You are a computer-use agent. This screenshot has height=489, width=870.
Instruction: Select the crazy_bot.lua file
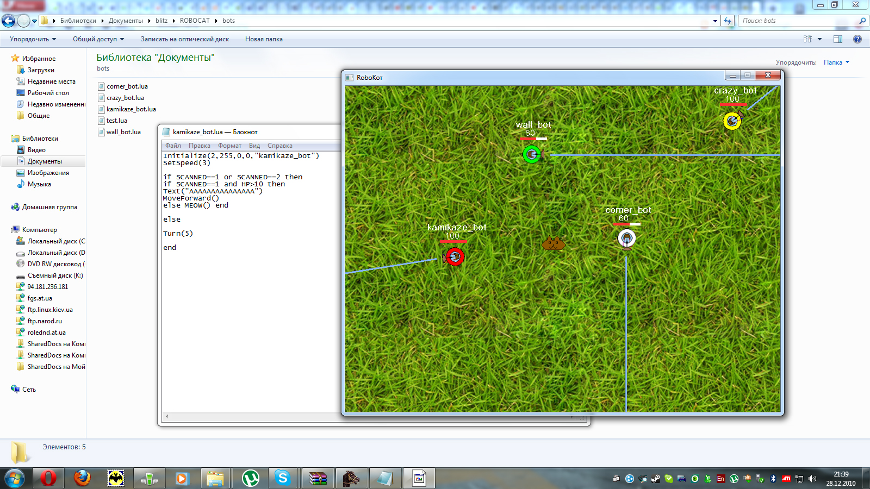tap(125, 98)
